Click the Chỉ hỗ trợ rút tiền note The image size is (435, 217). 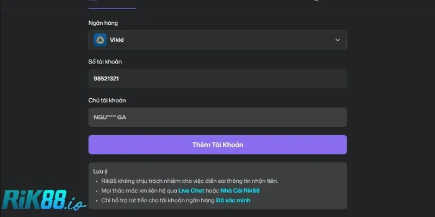pos(158,200)
